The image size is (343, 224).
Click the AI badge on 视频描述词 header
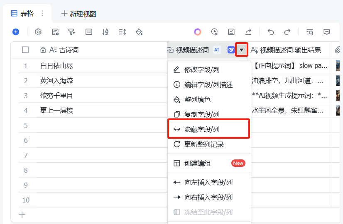click(217, 50)
